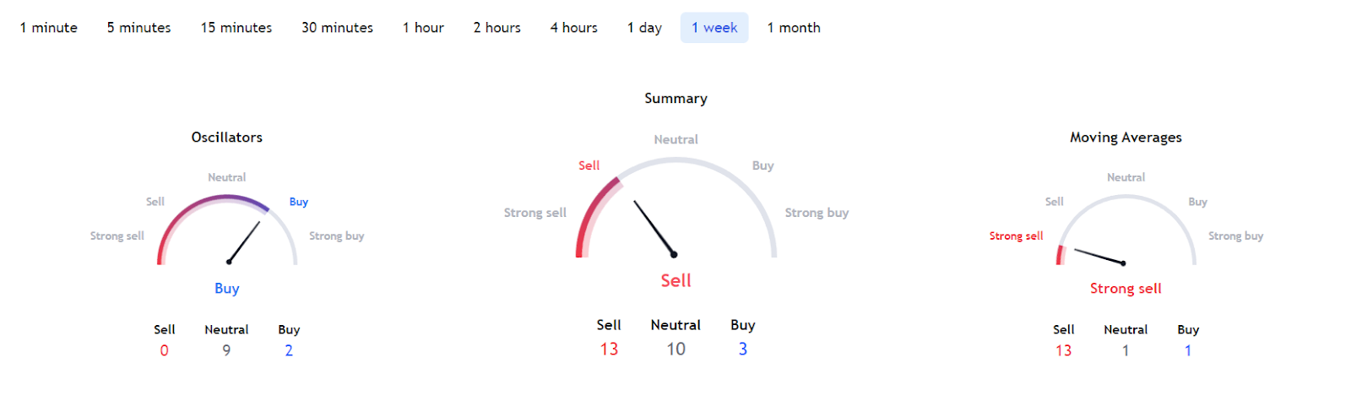Viewport: 1351px width, 412px height.
Task: Click the Moving Averages heading
Action: (1126, 137)
